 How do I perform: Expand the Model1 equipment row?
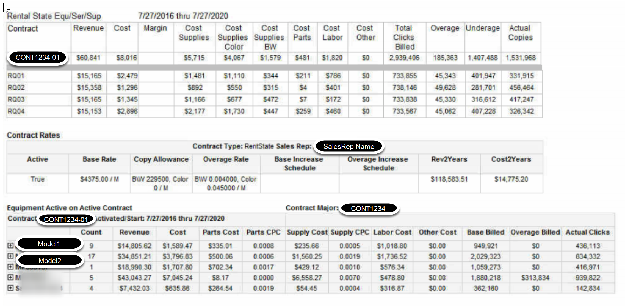click(10, 246)
